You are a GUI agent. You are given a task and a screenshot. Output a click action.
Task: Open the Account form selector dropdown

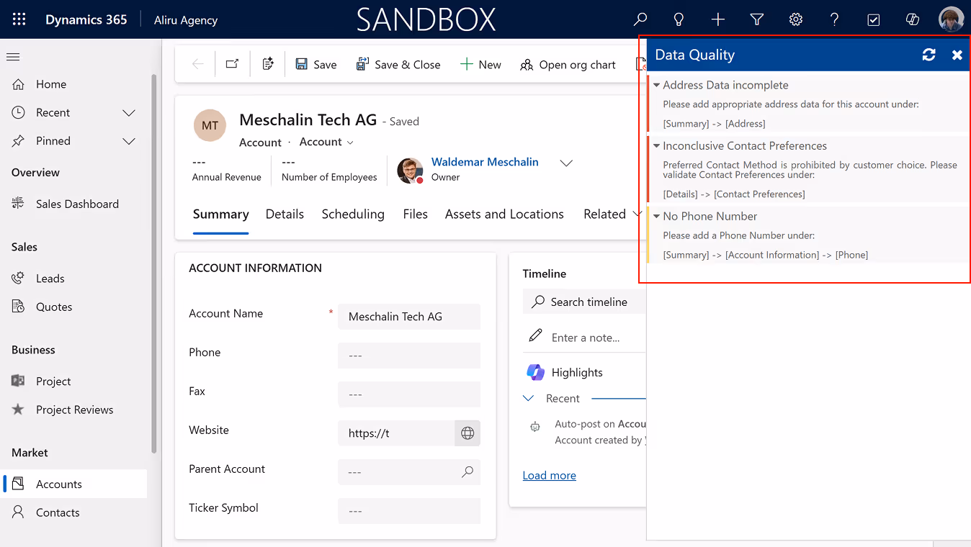pyautogui.click(x=326, y=142)
